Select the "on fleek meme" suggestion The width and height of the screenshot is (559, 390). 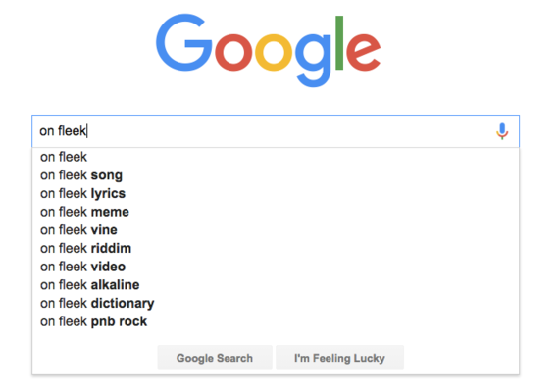tap(276, 212)
